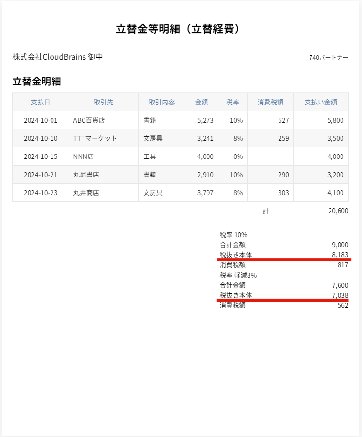Click the tax amount 303
The height and width of the screenshot is (437, 362).
[283, 193]
